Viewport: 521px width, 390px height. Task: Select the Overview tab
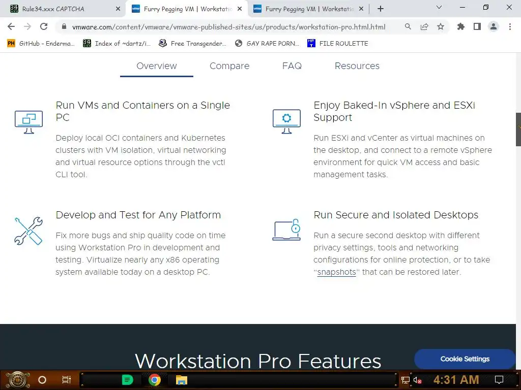pos(157,66)
